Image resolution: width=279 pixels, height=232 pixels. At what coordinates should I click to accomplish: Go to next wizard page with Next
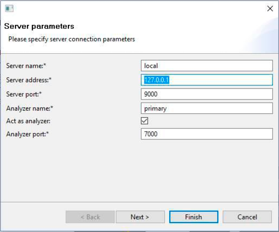[140, 217]
